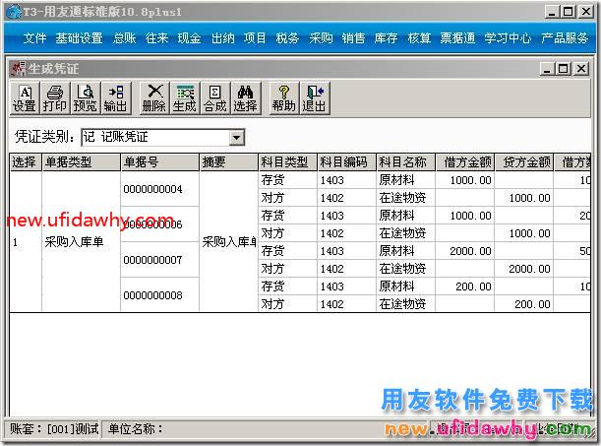Viewport: 601px width, 446px height.
Task: Click the 打印 (Print) toolbar icon
Action: 54,98
